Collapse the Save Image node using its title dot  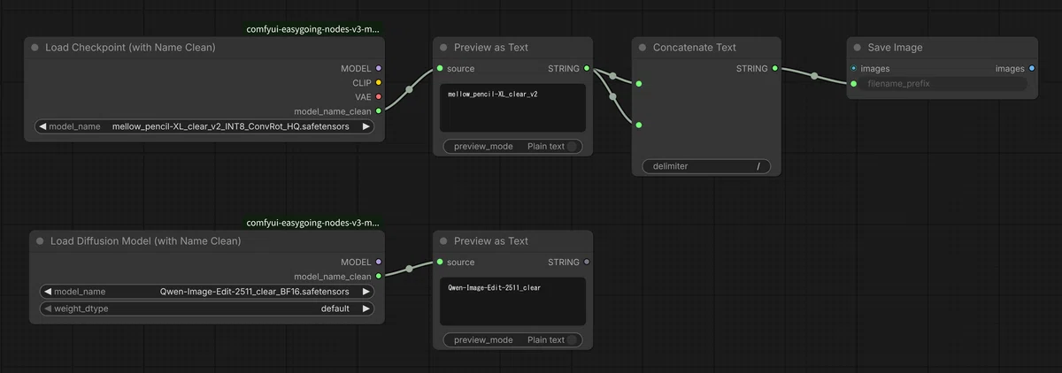858,48
